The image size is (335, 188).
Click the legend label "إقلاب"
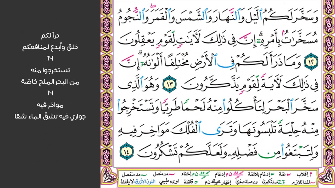pos(303,175)
